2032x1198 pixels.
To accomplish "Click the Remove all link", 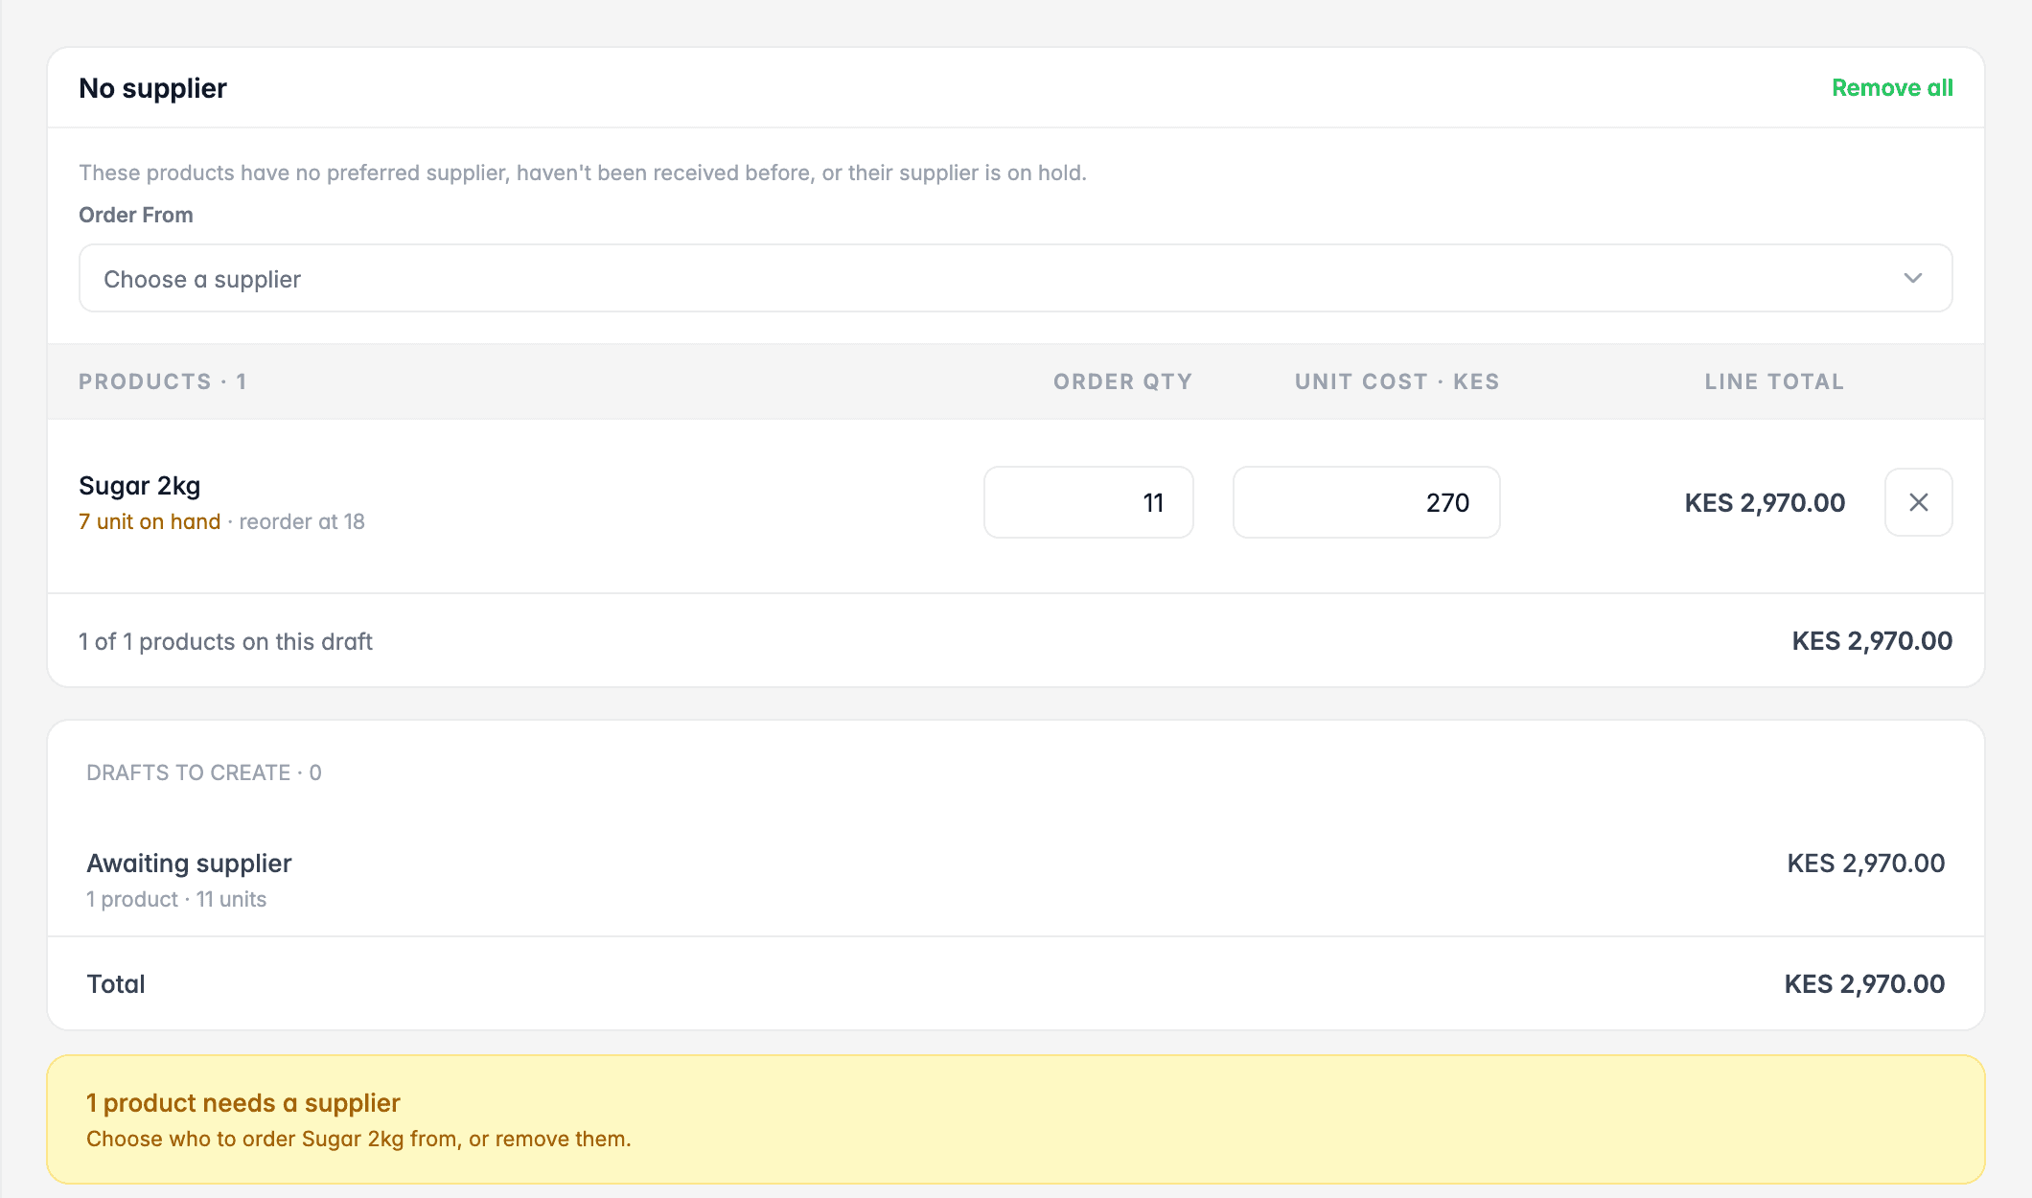I will point(1892,88).
